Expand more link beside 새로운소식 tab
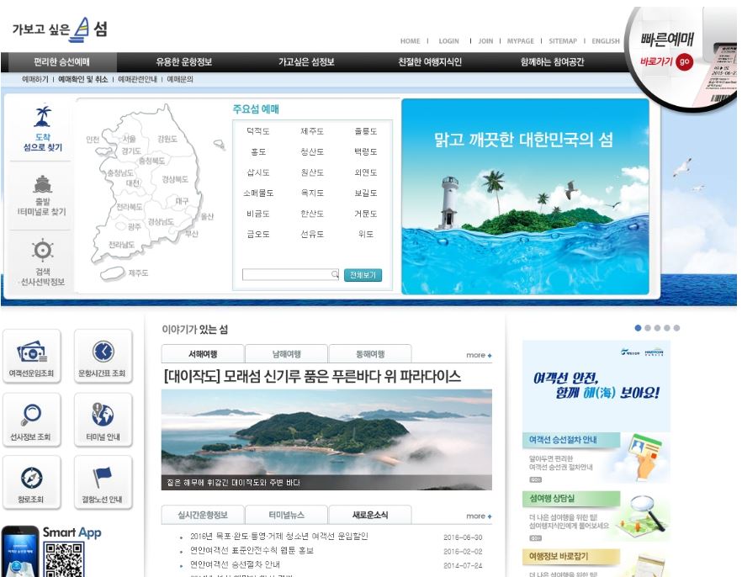 click(479, 516)
